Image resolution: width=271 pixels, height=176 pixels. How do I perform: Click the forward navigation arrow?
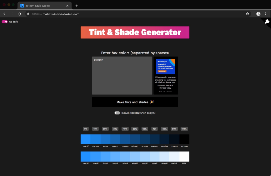[x=12, y=14]
